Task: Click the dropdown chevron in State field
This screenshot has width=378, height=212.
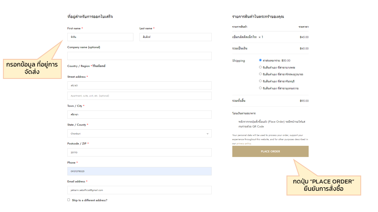Action: [207, 134]
